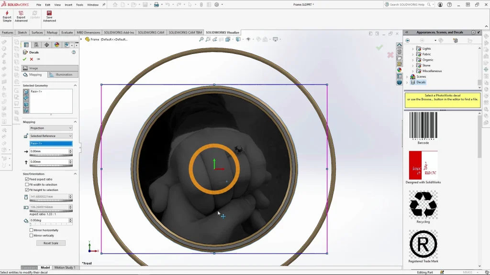Open the Selected Reference dropdown
Screen dimensions: 490x275
coord(51,136)
